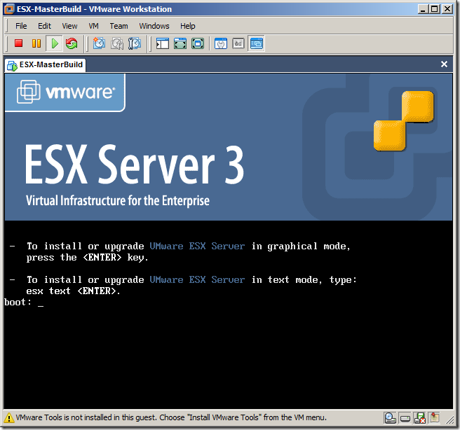Toggle Quick Switch mode icon
The height and width of the screenshot is (430, 460).
pos(198,43)
